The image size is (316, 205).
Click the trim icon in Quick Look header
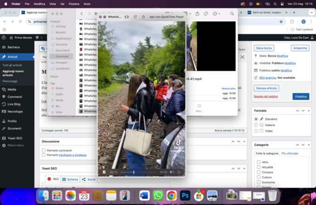coord(126,17)
